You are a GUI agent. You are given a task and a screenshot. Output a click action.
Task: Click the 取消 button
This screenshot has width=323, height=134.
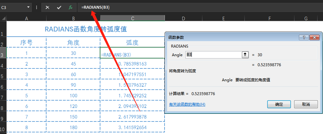pyautogui.click(x=306, y=104)
